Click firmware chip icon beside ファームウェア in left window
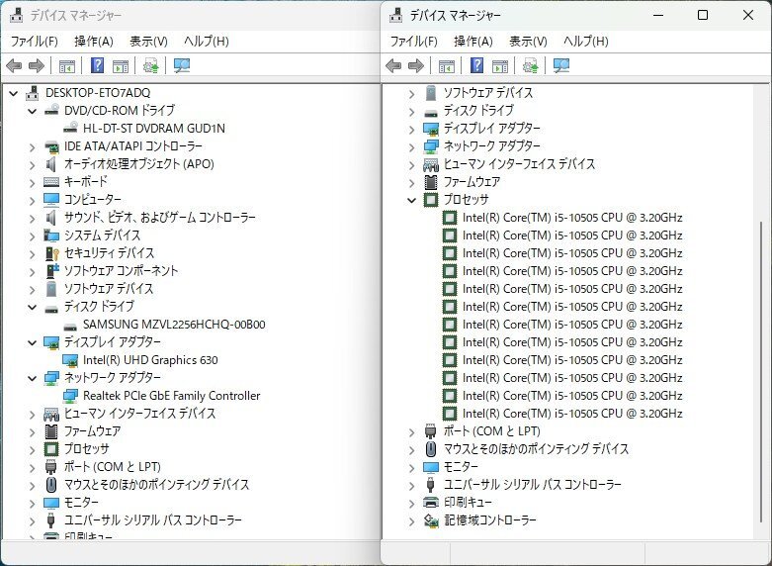The width and height of the screenshot is (772, 566). click(51, 431)
